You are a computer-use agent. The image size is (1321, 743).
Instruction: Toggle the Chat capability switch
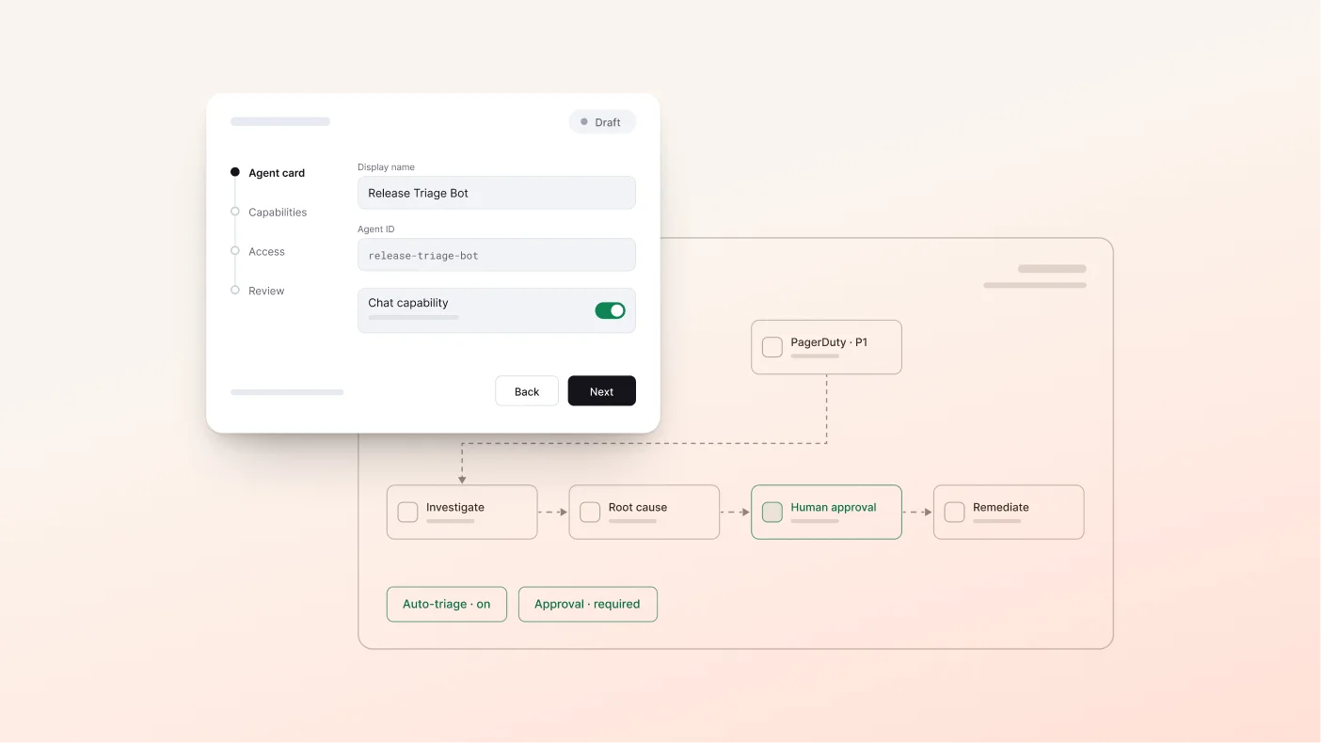(x=610, y=310)
